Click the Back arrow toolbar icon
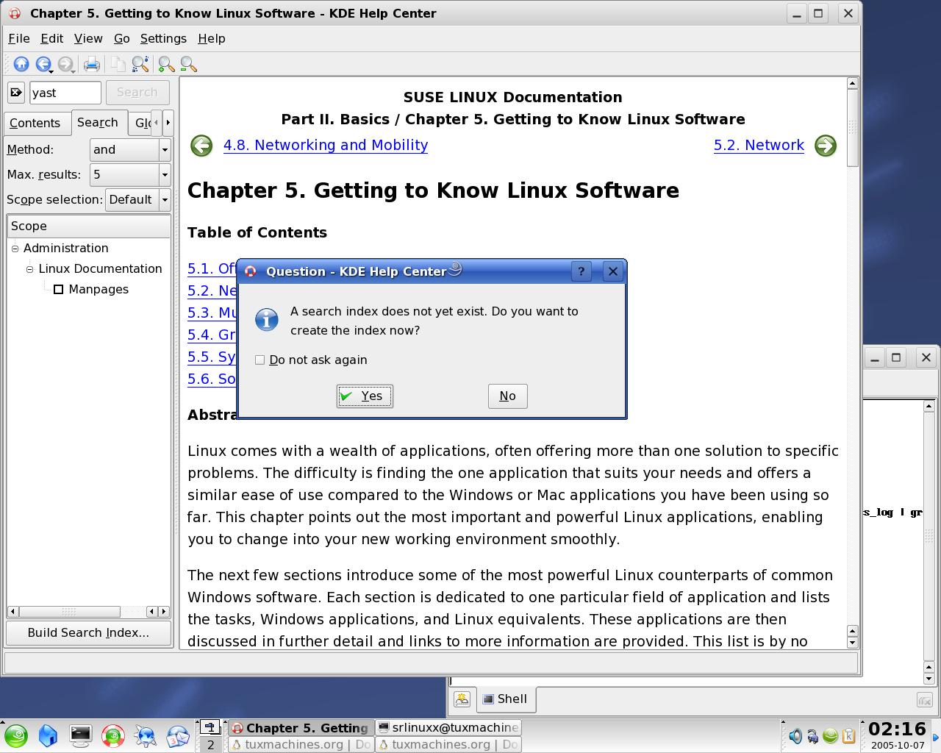 43,65
